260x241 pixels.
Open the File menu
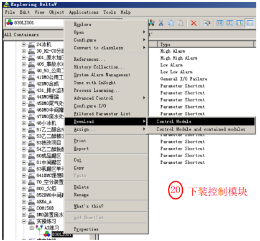click(x=10, y=12)
